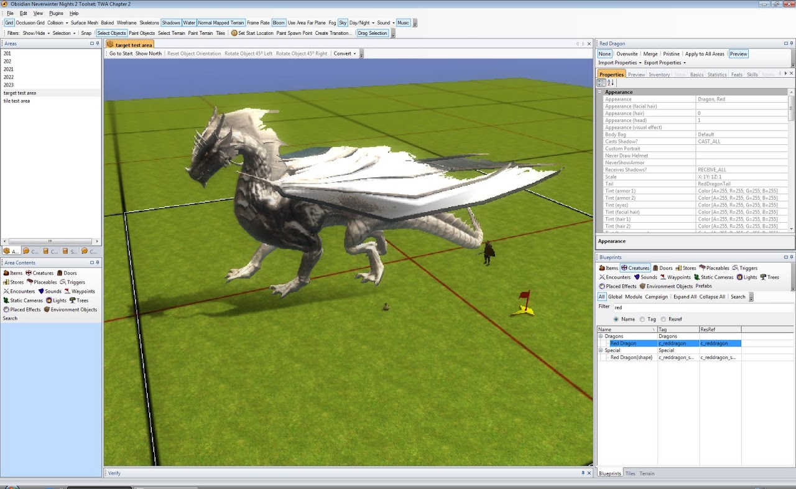The width and height of the screenshot is (796, 489).
Task: Toggle the Shadows display option
Action: [171, 23]
